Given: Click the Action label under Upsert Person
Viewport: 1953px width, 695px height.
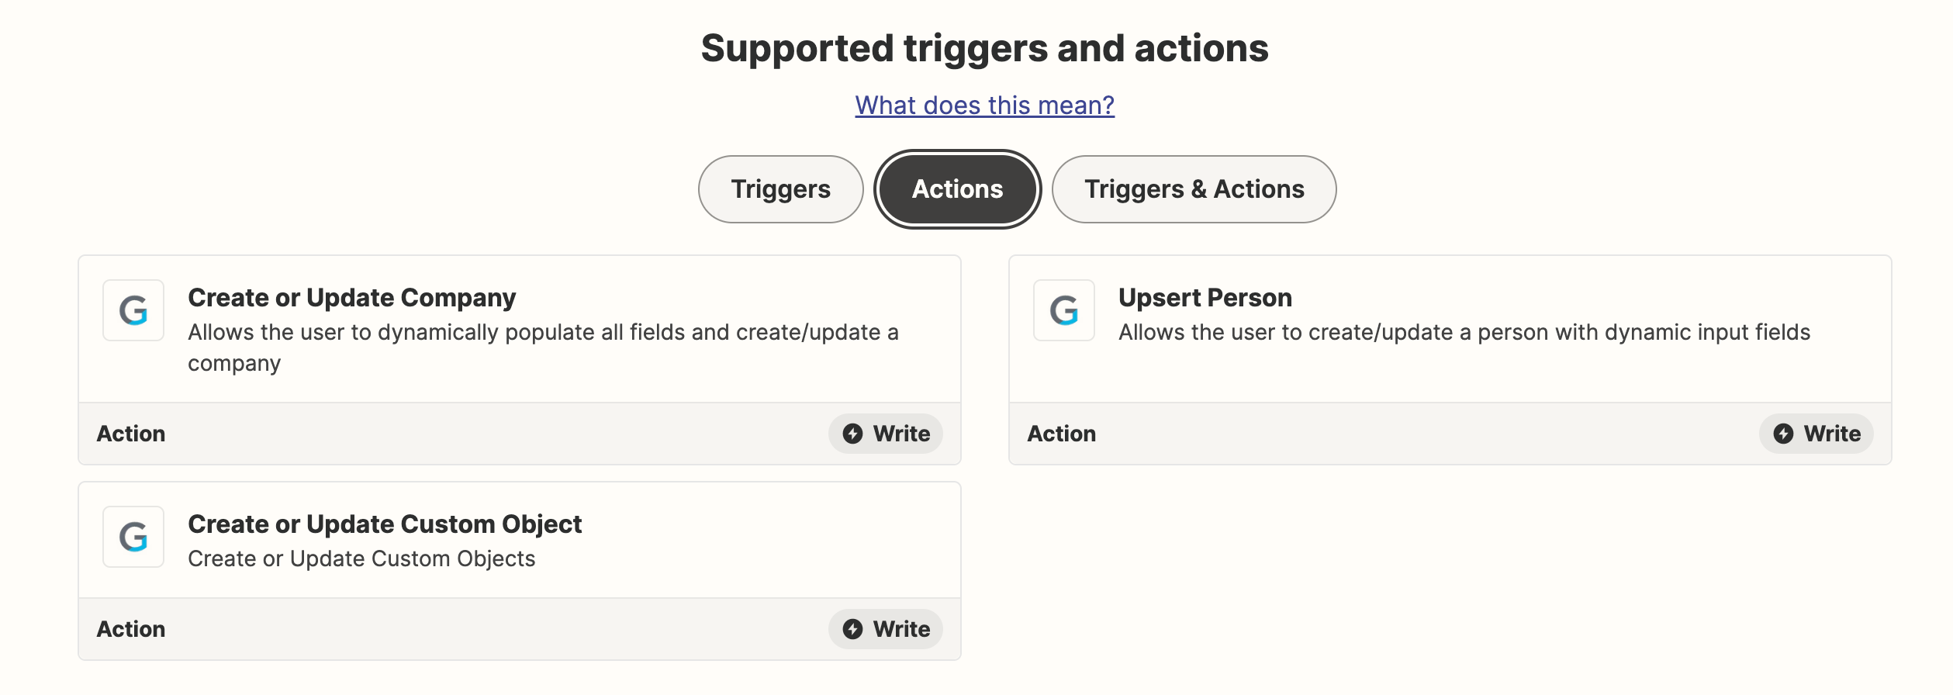Looking at the screenshot, I should click(1062, 434).
